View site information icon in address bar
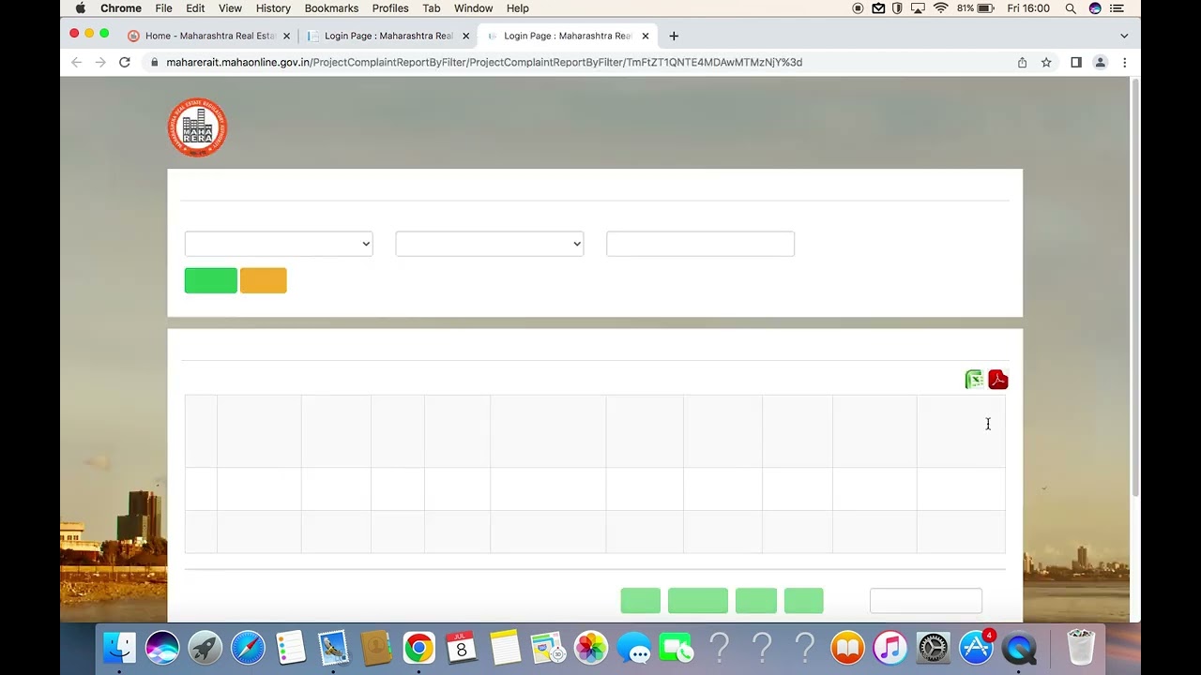This screenshot has width=1201, height=675. click(154, 63)
